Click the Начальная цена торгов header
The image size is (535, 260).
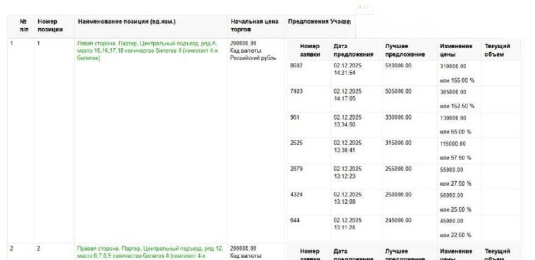[255, 25]
